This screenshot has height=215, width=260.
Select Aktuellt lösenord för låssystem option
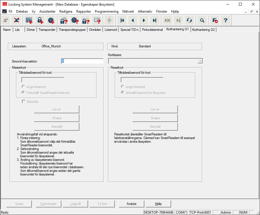click(x=123, y=93)
